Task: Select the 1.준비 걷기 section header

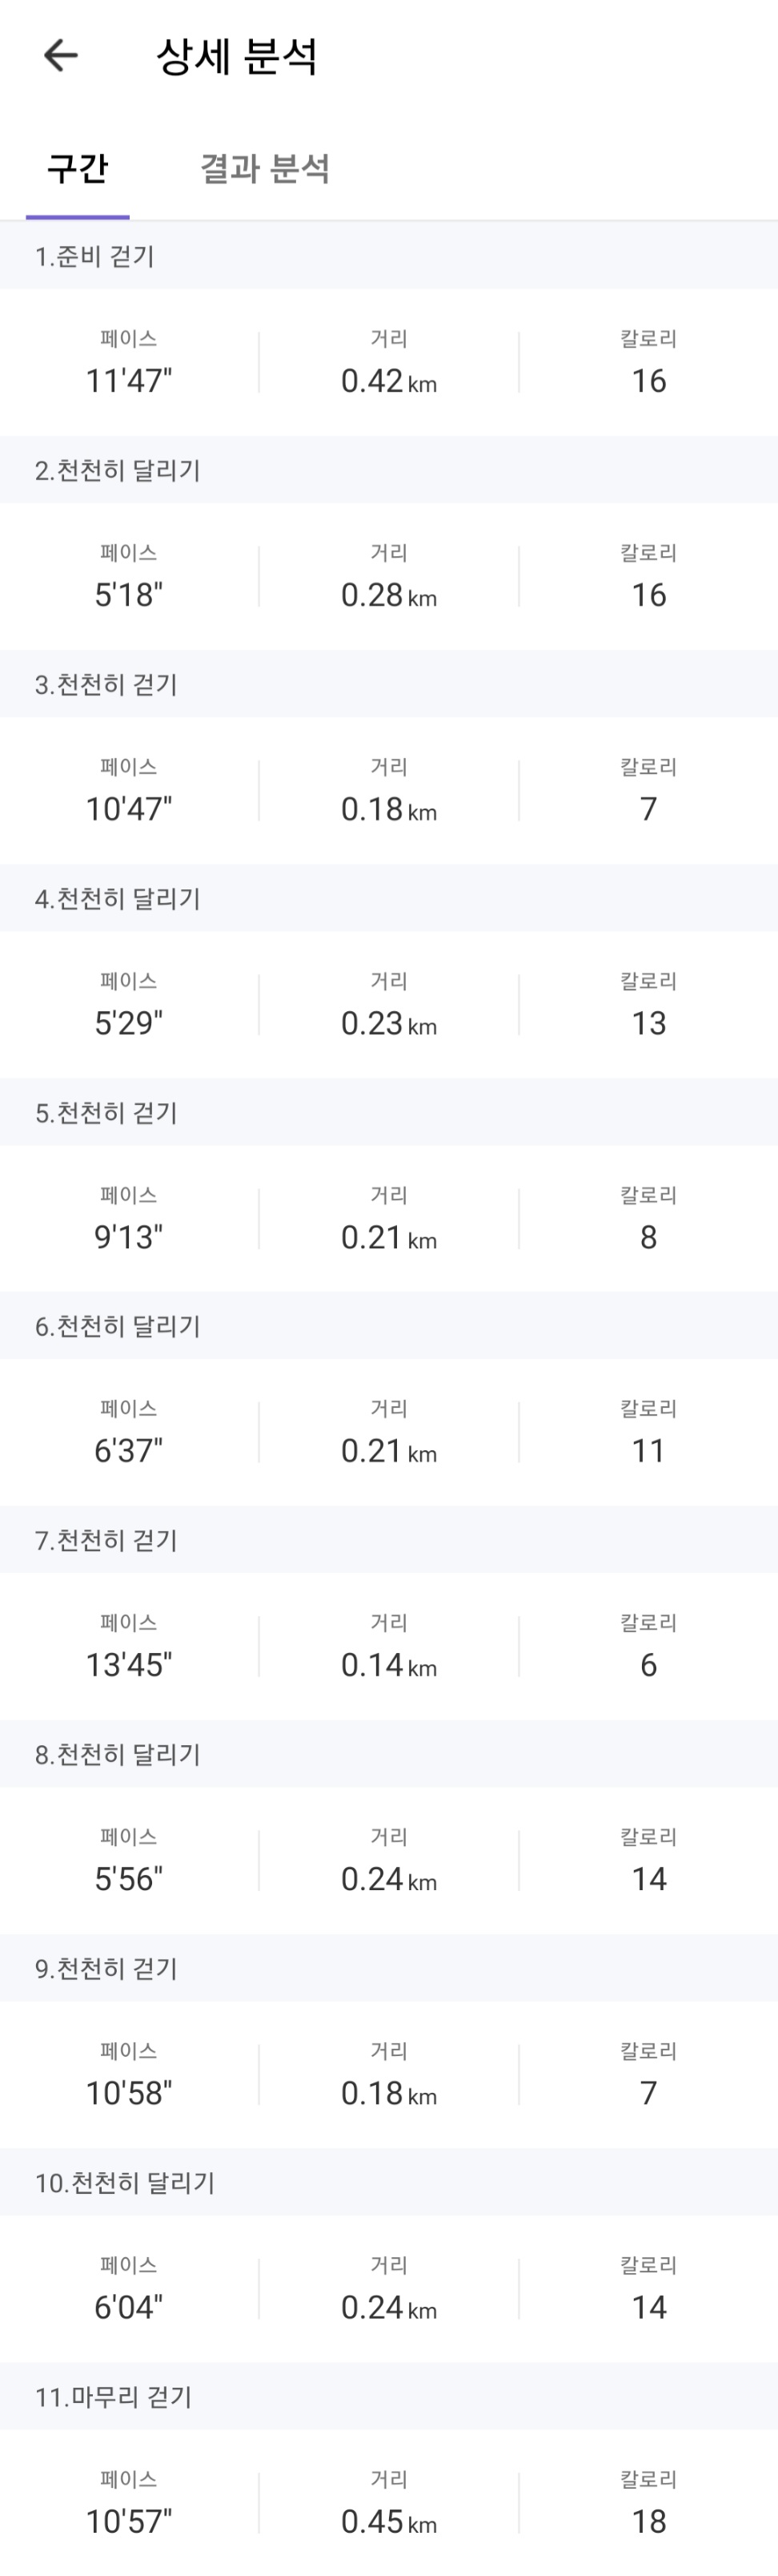Action: point(388,256)
